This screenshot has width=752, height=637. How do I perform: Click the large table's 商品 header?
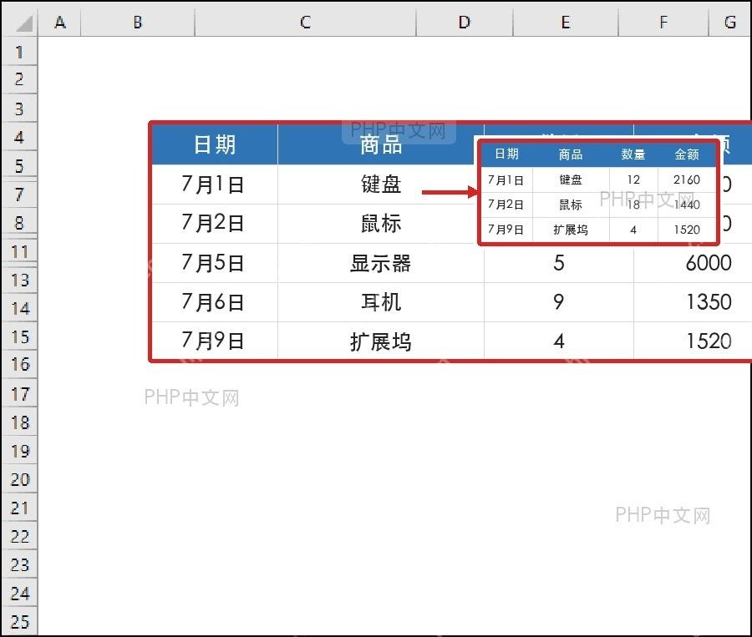(x=381, y=144)
